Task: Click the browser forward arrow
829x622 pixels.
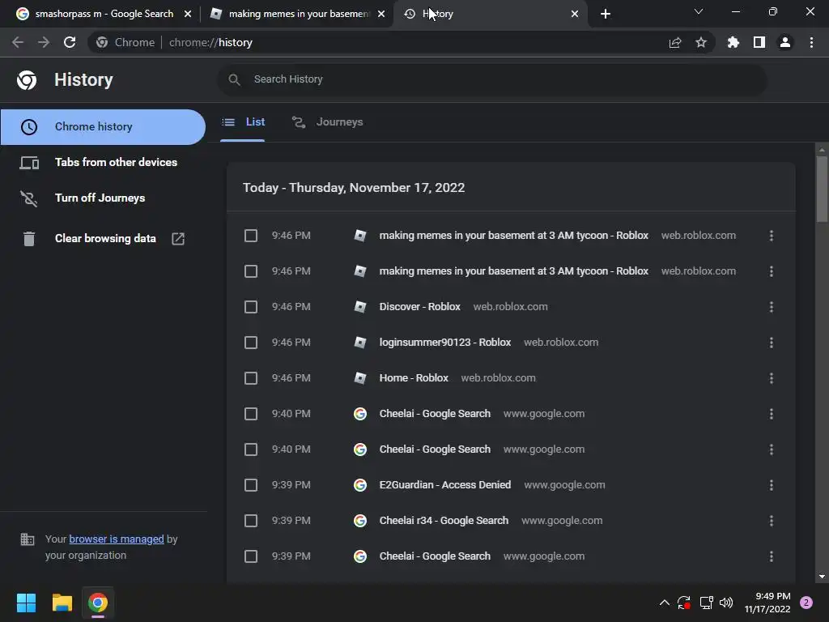Action: 44,42
